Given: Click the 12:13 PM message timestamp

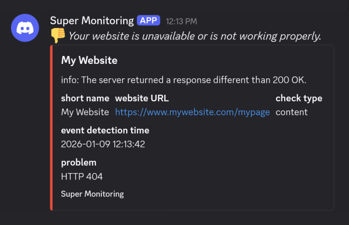Looking at the screenshot, I should tap(181, 21).
